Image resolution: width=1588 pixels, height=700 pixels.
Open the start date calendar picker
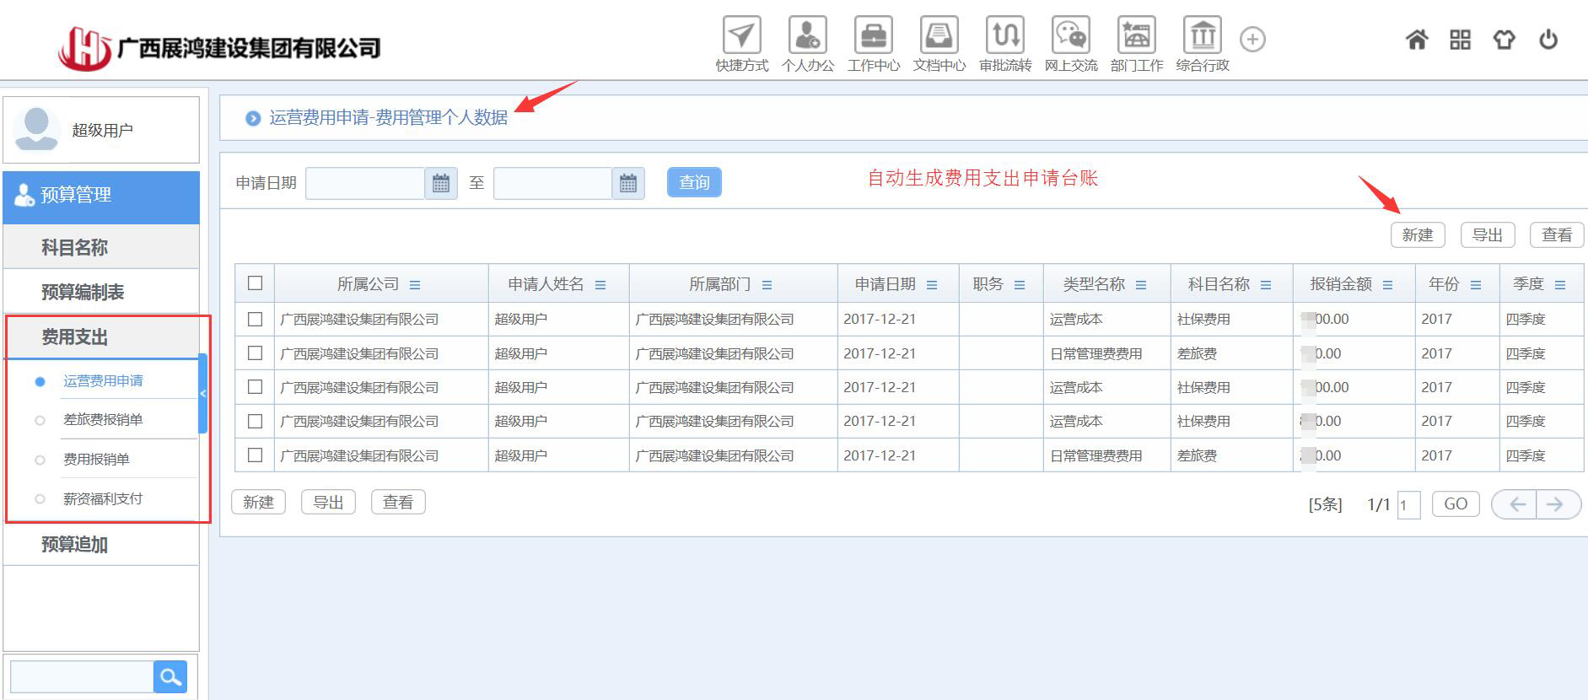click(441, 183)
